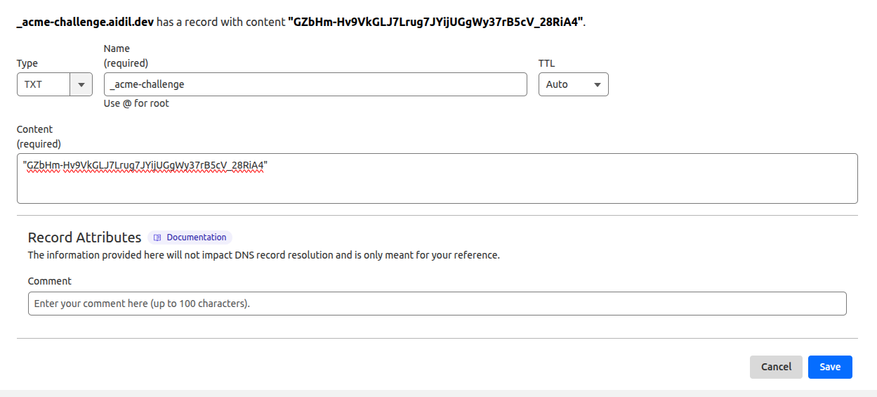This screenshot has width=877, height=397.
Task: Focus the Name field with _acme-challenge
Action: [x=315, y=84]
